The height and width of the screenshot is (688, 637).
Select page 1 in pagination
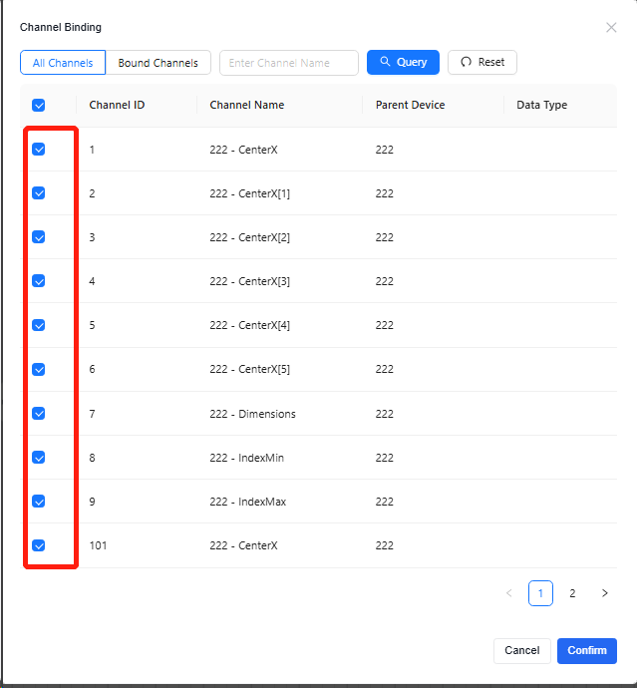coord(540,593)
